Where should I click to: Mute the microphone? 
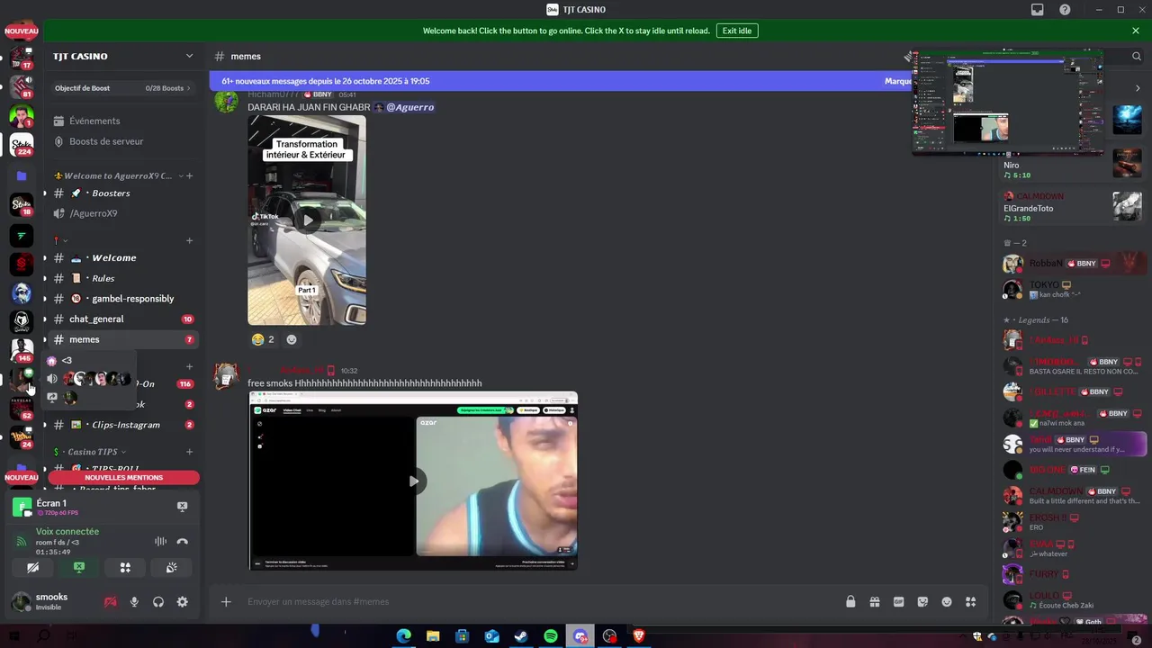pos(134,602)
